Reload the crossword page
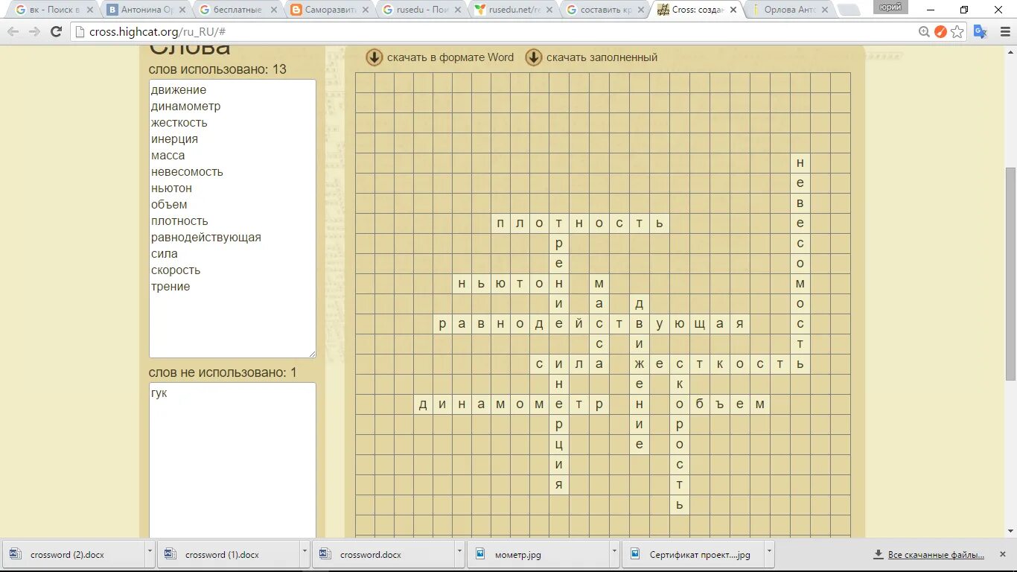Image resolution: width=1017 pixels, height=572 pixels. (x=56, y=31)
